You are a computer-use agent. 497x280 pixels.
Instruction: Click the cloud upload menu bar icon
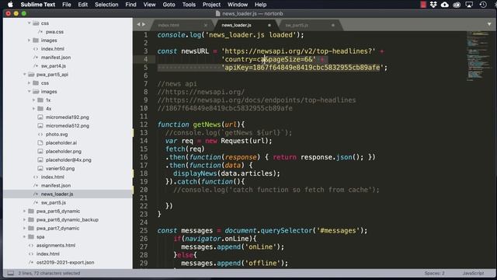click(445, 5)
